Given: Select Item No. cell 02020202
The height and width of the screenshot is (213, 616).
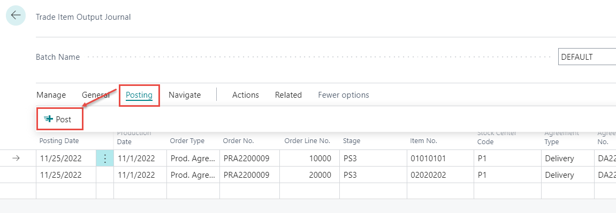Looking at the screenshot, I should point(440,175).
